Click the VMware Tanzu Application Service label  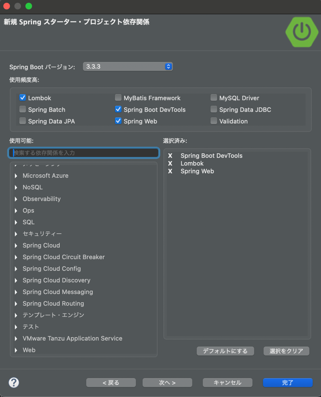coord(72,339)
